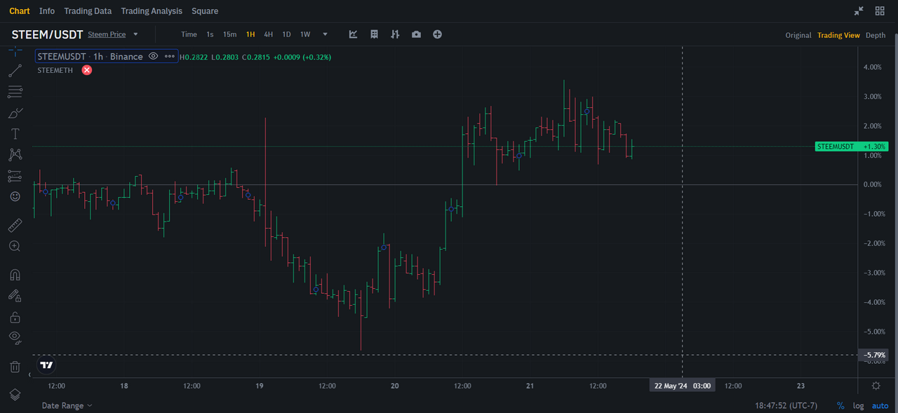Click the 22 May '24 03:00 date label

[x=683, y=386]
